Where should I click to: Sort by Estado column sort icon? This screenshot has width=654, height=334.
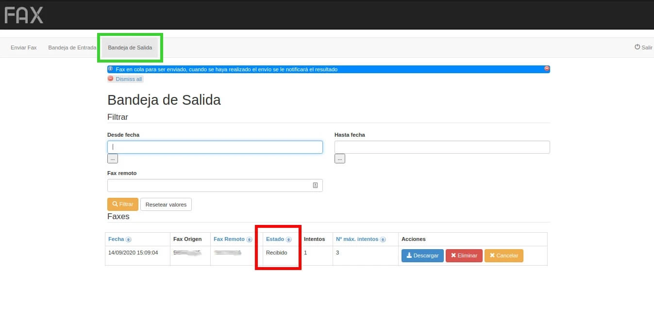tap(288, 239)
